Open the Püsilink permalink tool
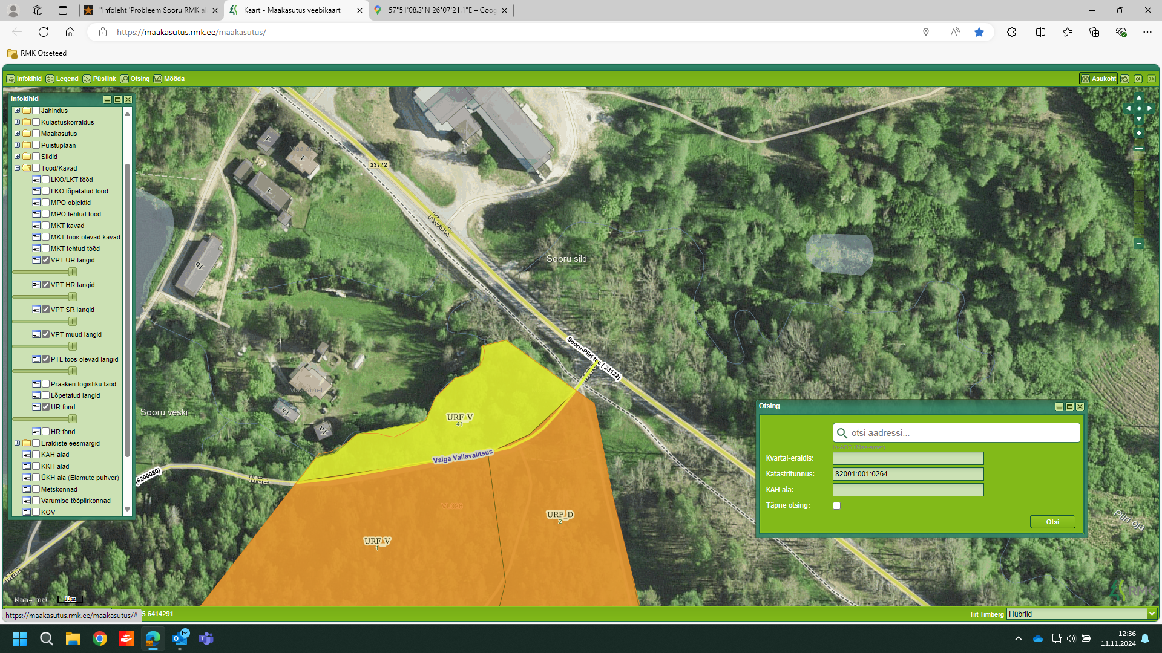This screenshot has height=653, width=1162. pyautogui.click(x=99, y=79)
